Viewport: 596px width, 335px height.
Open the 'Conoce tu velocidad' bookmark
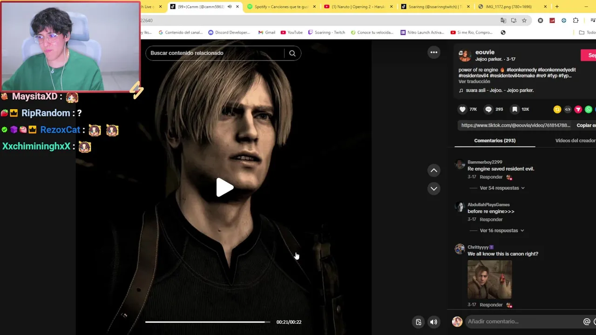[372, 33]
